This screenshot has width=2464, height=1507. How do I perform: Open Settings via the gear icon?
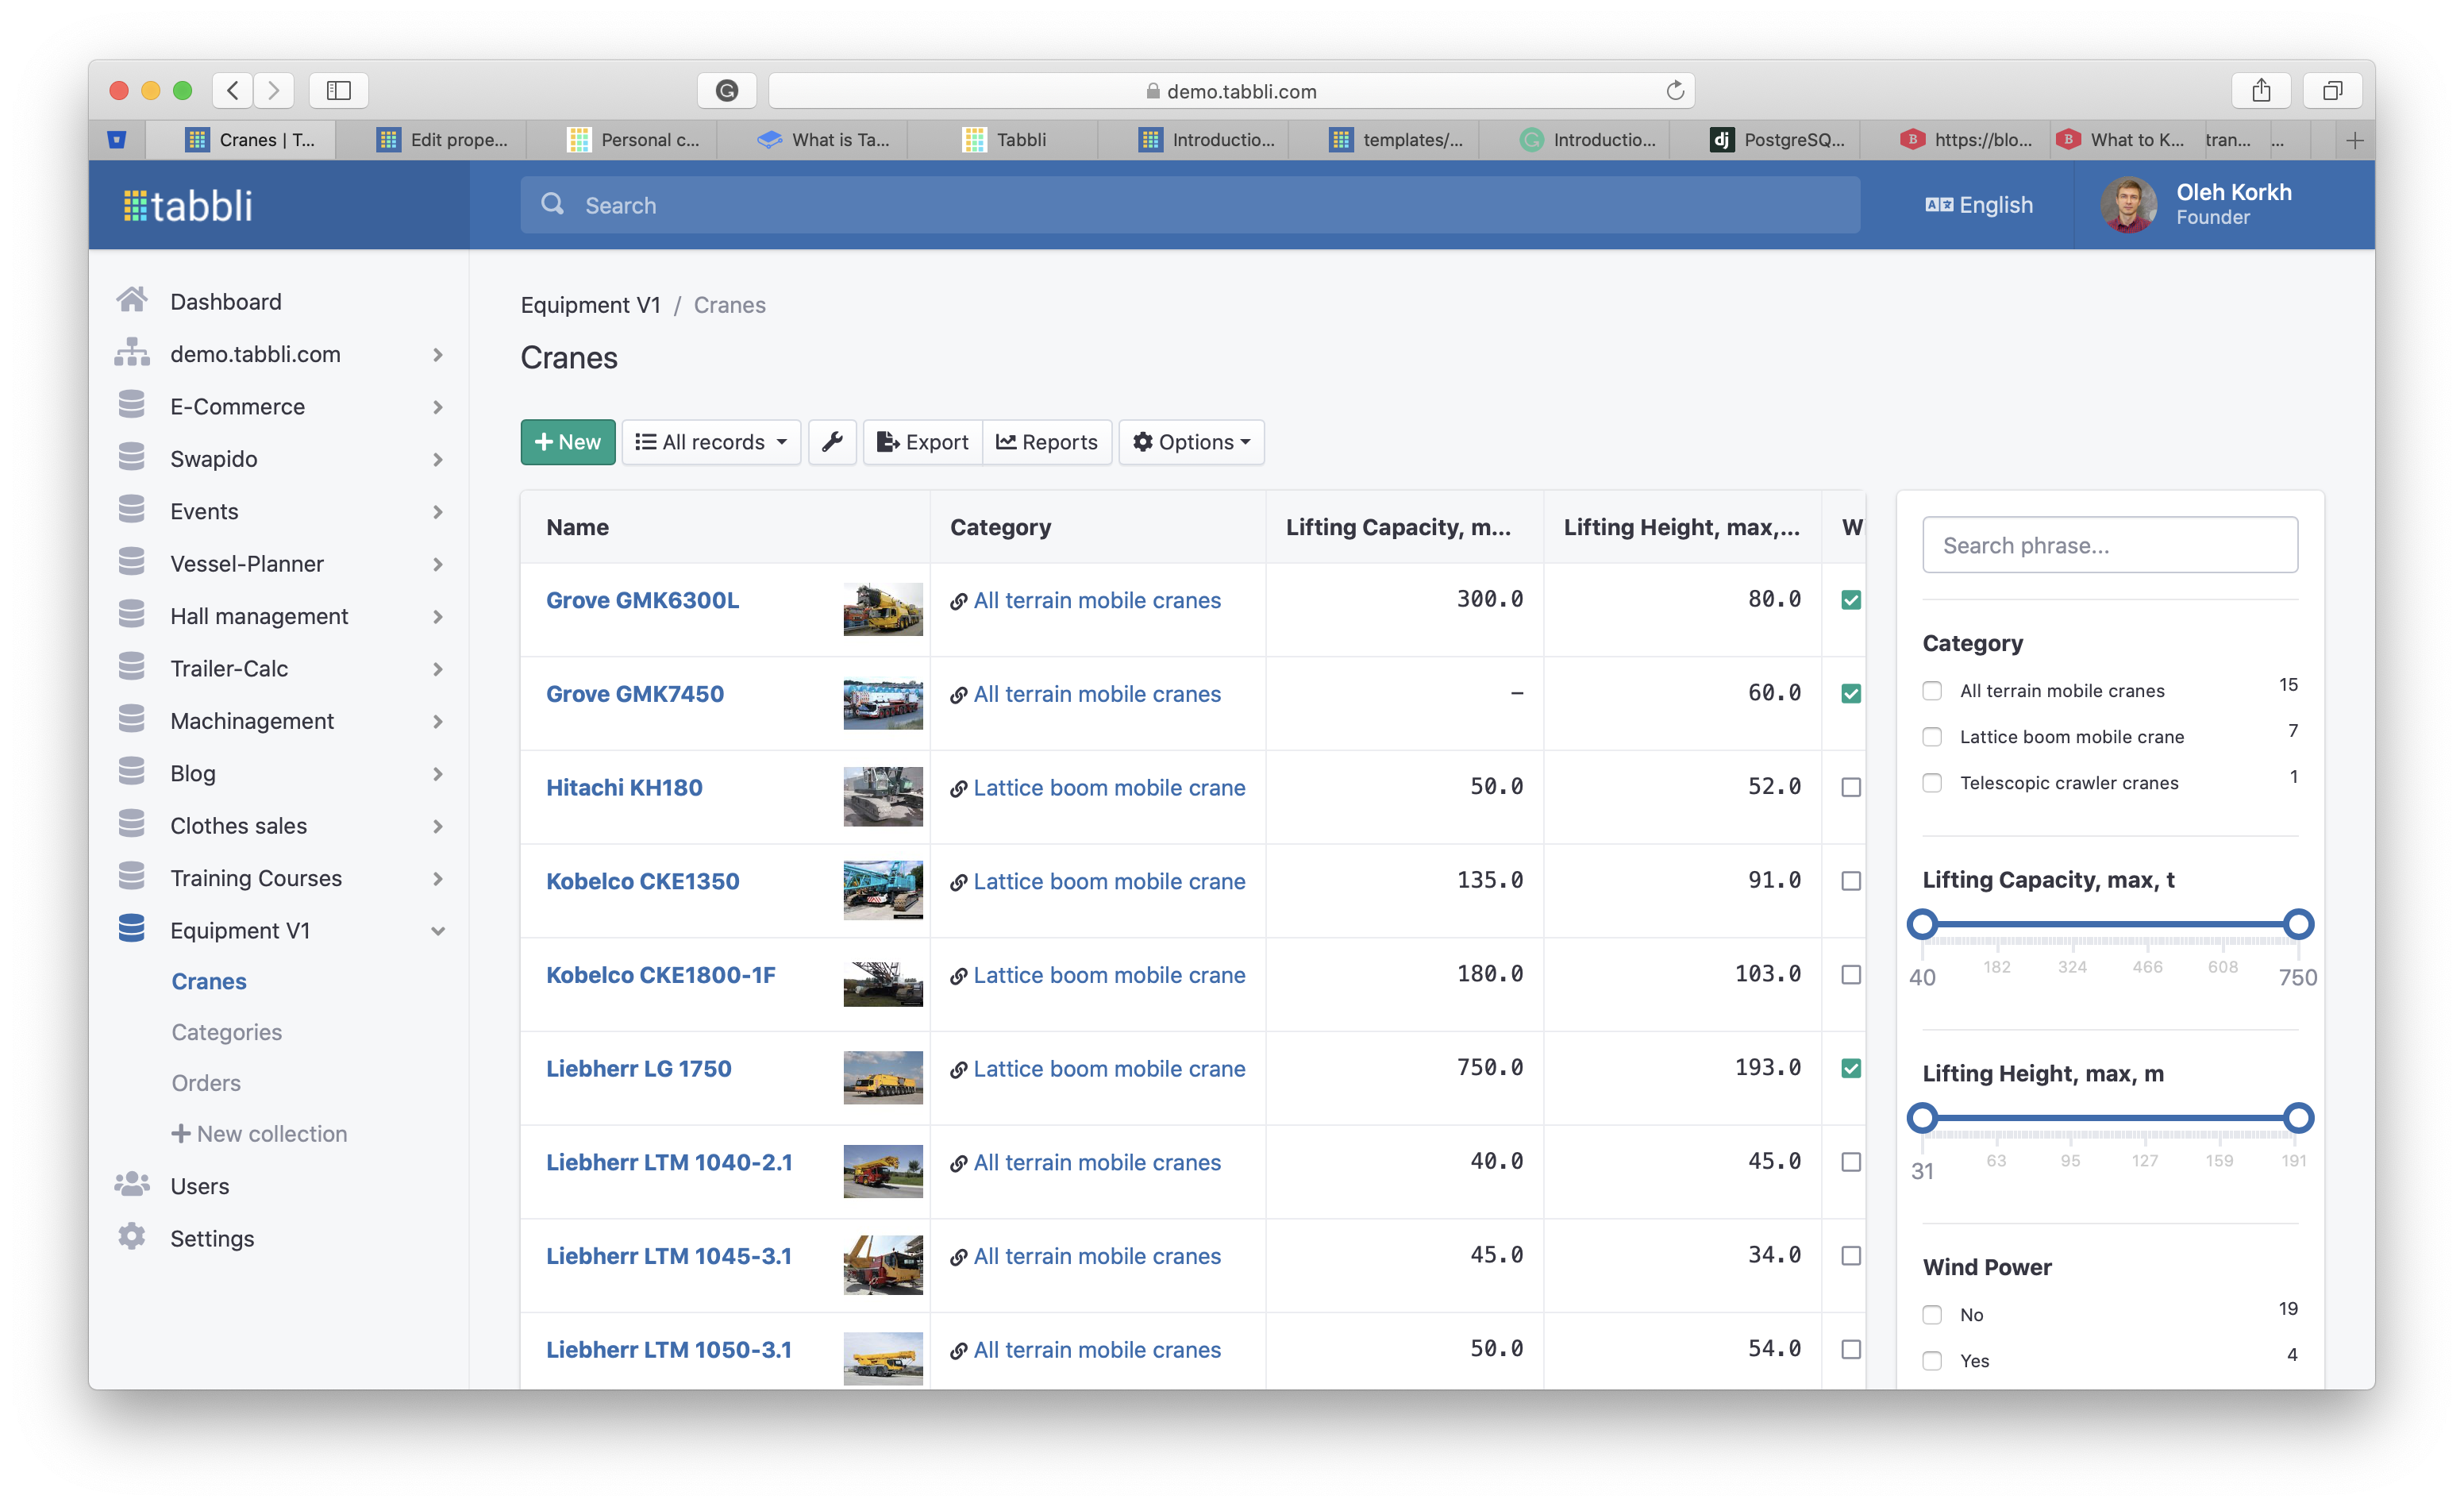point(132,1238)
